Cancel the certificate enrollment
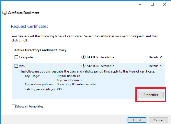 pos(158,120)
